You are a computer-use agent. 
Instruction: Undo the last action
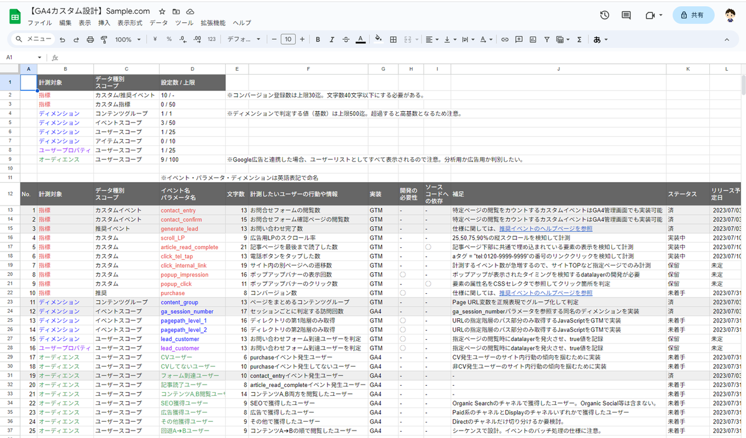(62, 39)
